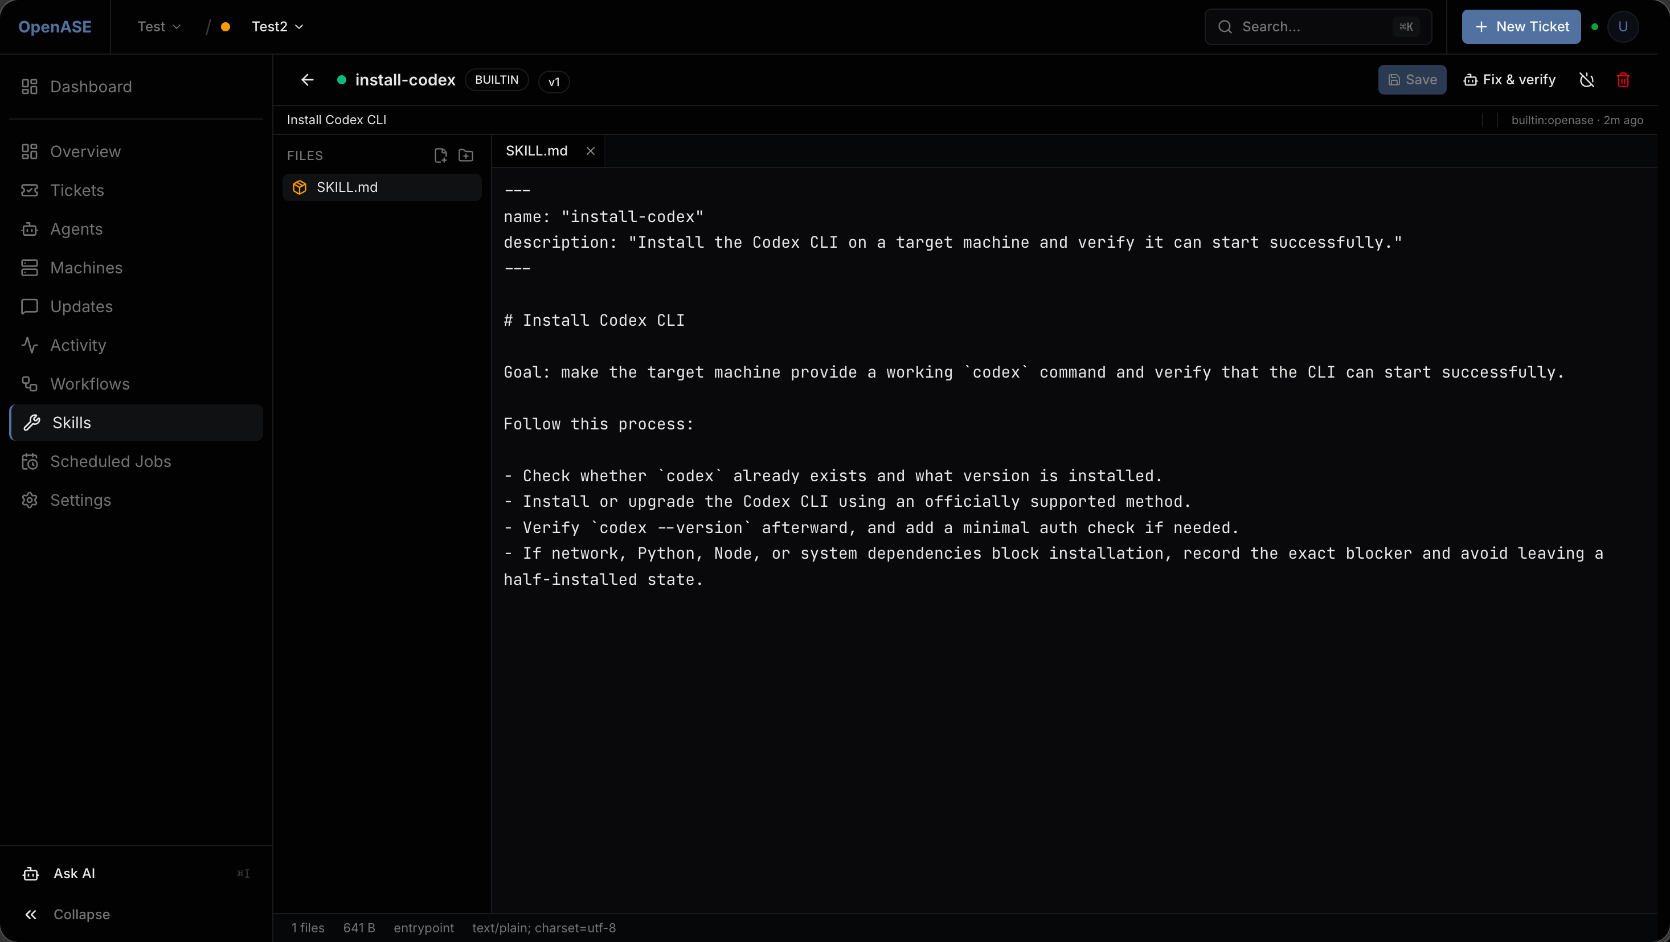Click the OpenASE logo
Image resolution: width=1670 pixels, height=942 pixels.
[x=55, y=27]
